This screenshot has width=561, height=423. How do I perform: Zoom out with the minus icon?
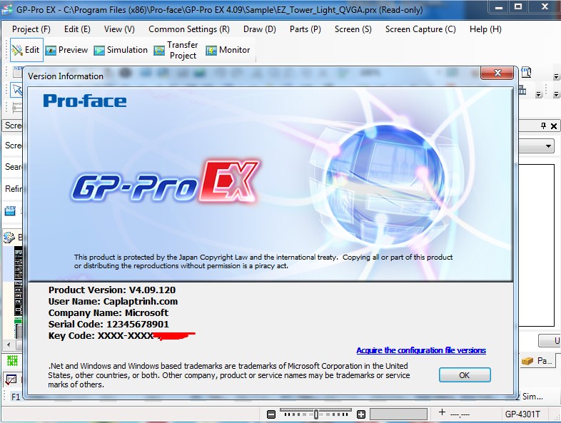click(x=271, y=414)
